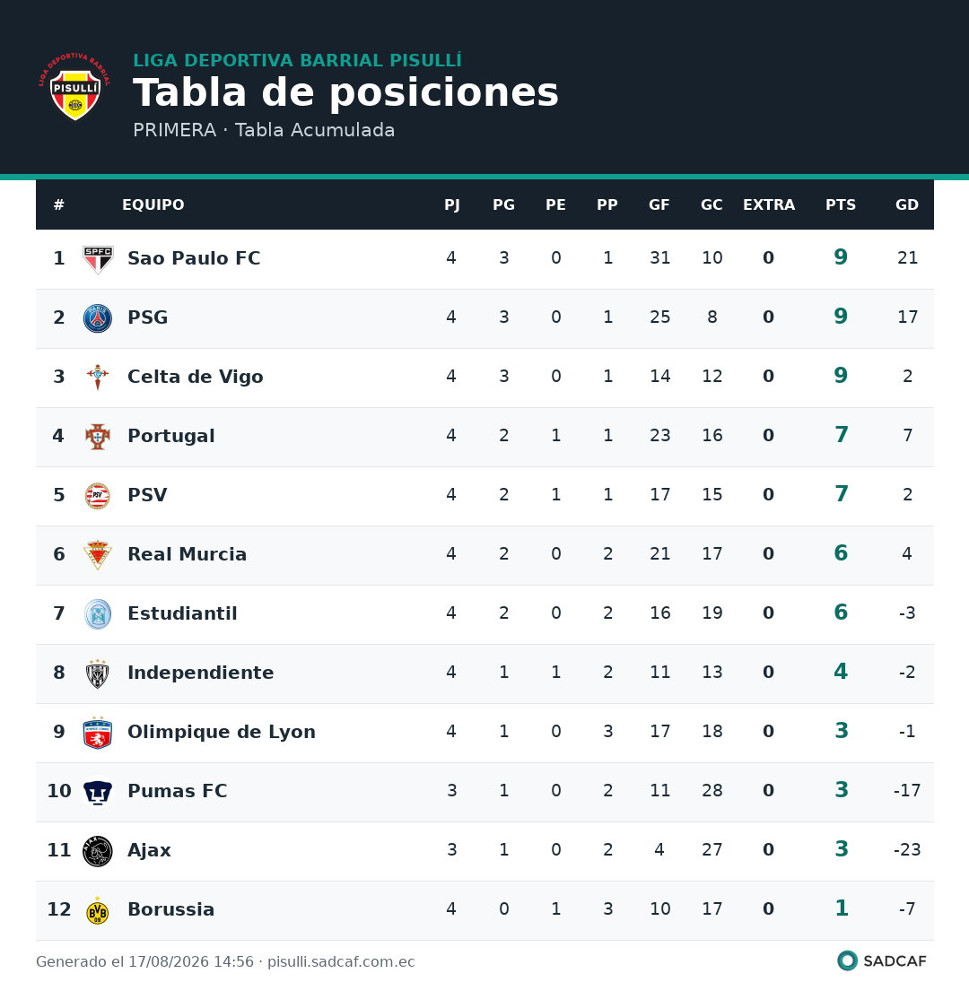This screenshot has height=1008, width=969.
Task: Click the GD column header
Action: (x=906, y=204)
